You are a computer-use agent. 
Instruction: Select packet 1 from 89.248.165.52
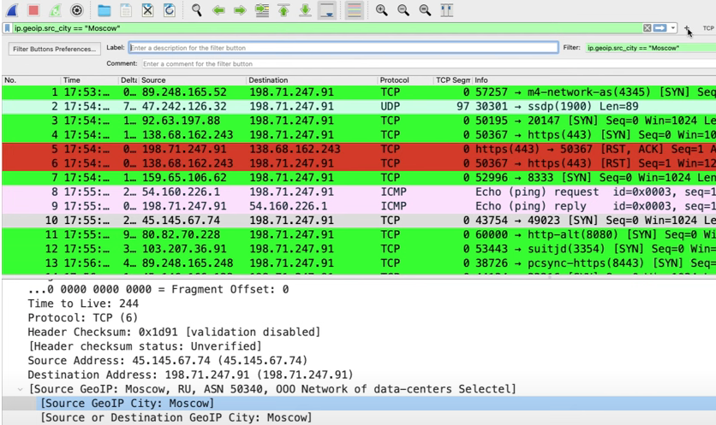point(359,92)
